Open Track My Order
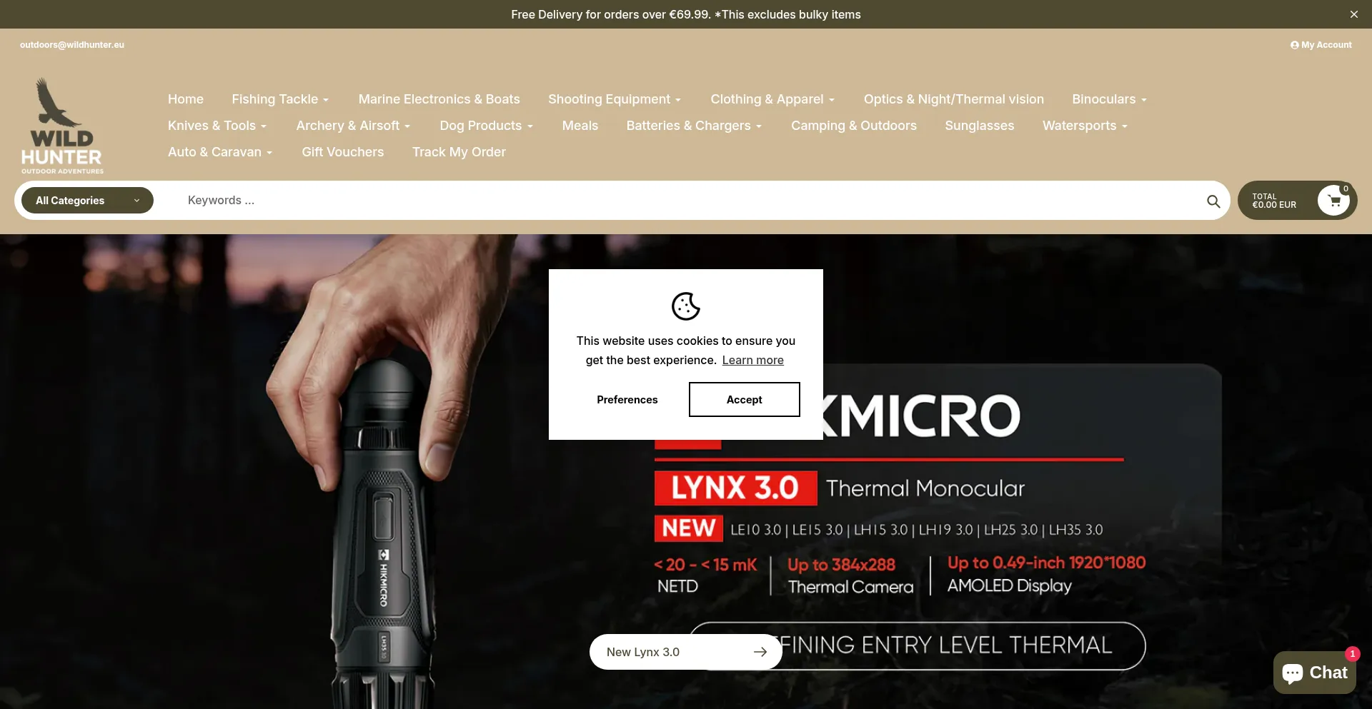Viewport: 1372px width, 709px height. click(x=459, y=152)
